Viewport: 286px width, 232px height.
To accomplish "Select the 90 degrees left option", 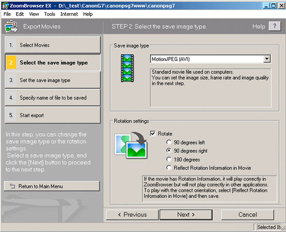I will pyautogui.click(x=169, y=142).
